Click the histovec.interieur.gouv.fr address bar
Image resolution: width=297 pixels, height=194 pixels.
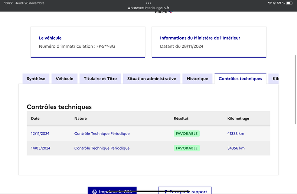(148, 8)
